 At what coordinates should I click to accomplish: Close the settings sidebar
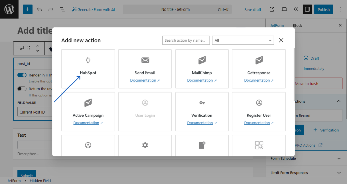[x=340, y=25]
